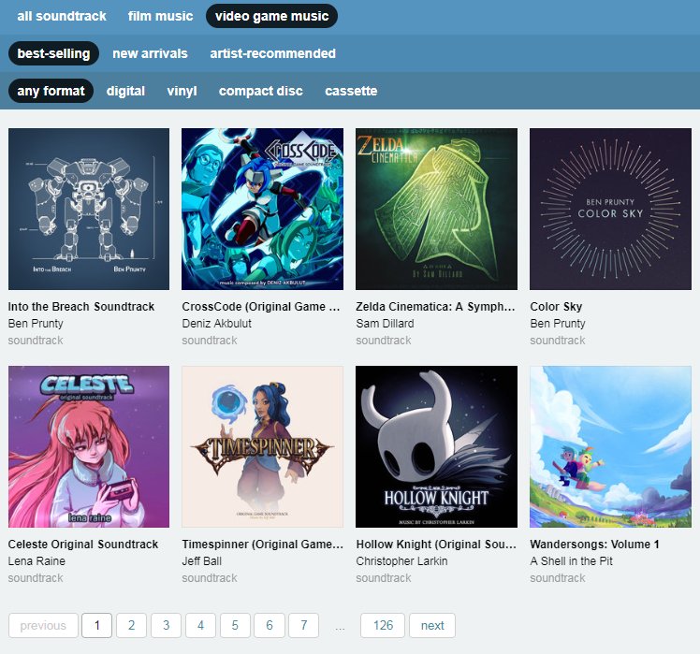Open the Hollow Knight album cover art

[437, 447]
